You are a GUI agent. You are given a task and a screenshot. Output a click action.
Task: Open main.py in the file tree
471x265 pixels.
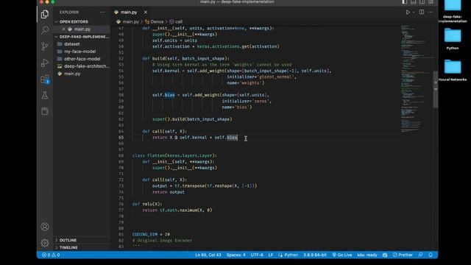point(72,74)
